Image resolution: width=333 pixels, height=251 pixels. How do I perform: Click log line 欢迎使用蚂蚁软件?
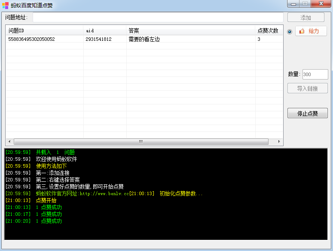(x=41, y=159)
